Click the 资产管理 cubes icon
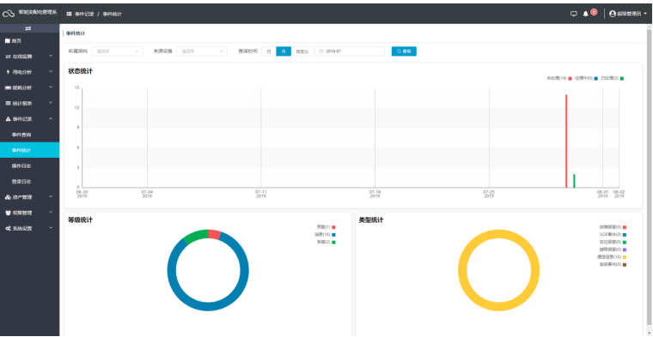The width and height of the screenshot is (653, 337). 8,197
